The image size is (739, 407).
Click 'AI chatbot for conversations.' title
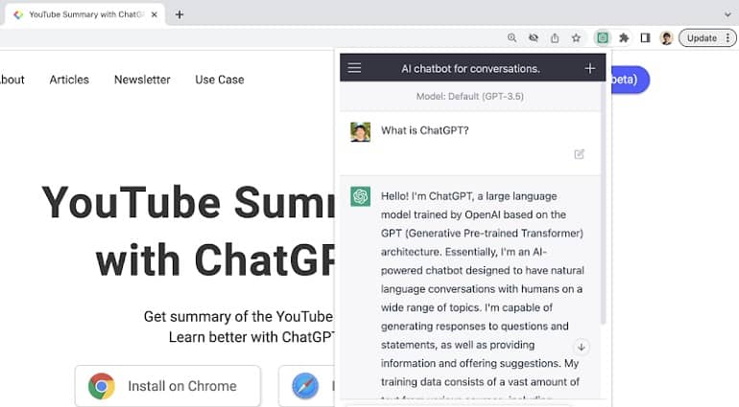[x=470, y=69]
